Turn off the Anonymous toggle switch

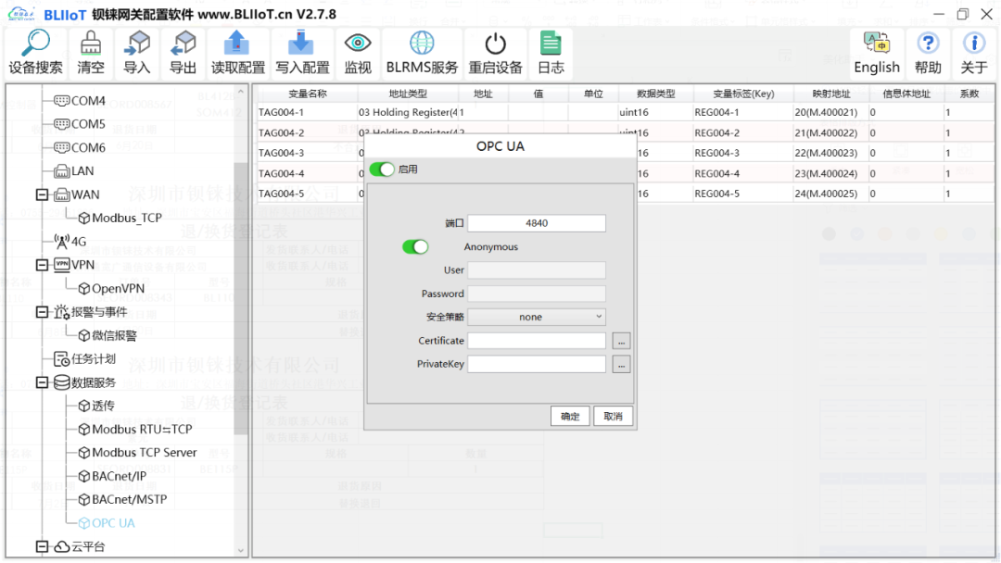[x=415, y=247]
